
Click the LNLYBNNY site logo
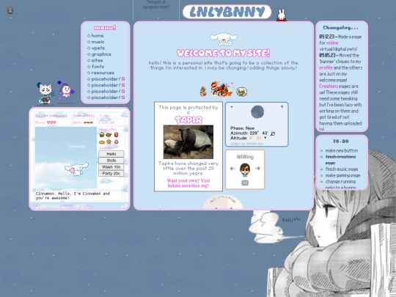(x=227, y=12)
